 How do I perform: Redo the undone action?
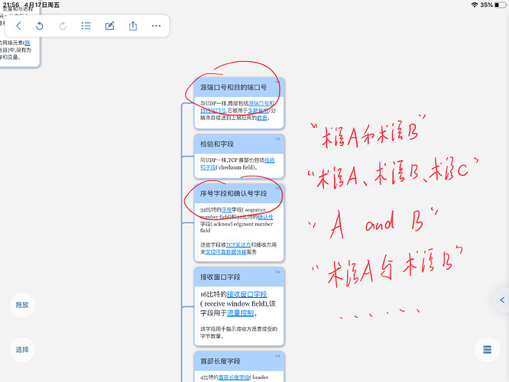click(x=63, y=26)
